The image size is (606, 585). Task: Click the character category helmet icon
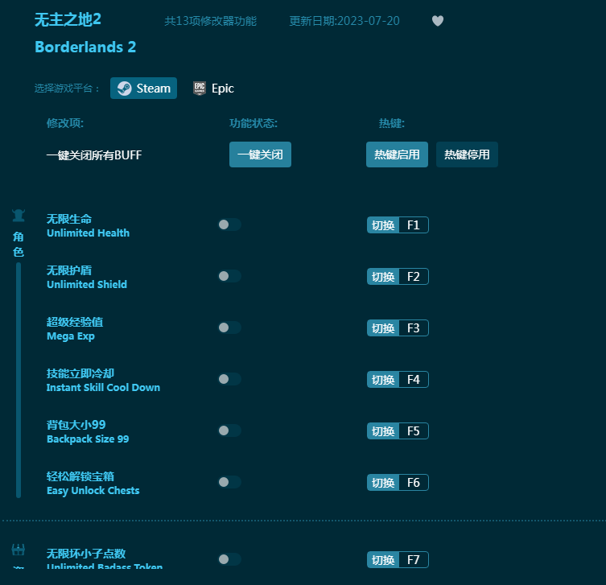19,216
